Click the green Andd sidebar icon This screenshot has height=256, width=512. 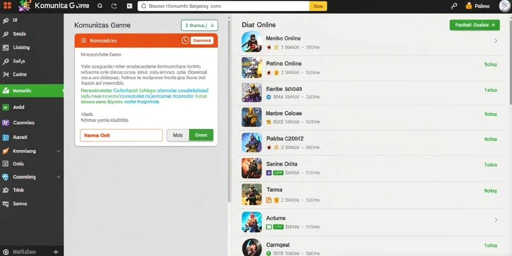tap(5, 107)
